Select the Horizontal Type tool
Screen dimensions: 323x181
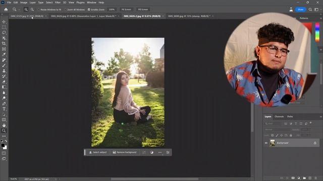pos(4,109)
